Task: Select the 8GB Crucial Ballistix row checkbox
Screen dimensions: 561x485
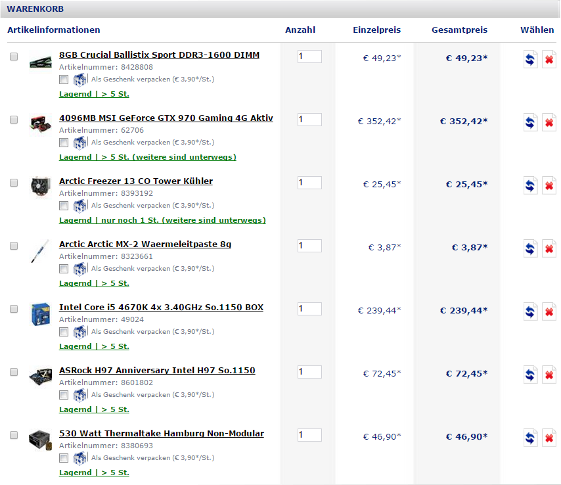Action: coord(14,57)
